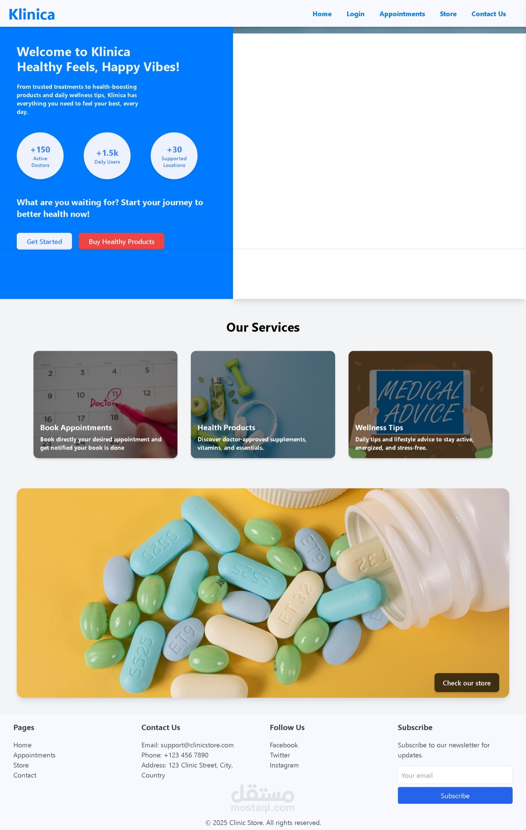Open the Wellness Tips service card
This screenshot has width=526, height=830.
(x=421, y=404)
